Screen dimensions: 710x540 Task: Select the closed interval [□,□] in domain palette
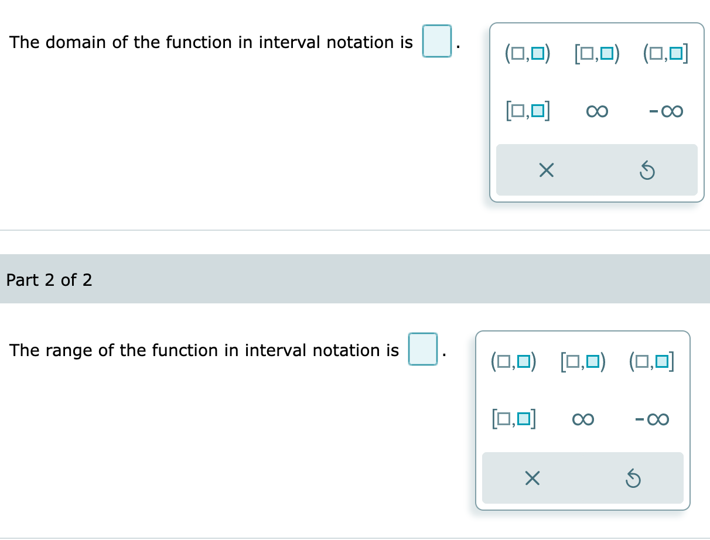(528, 110)
